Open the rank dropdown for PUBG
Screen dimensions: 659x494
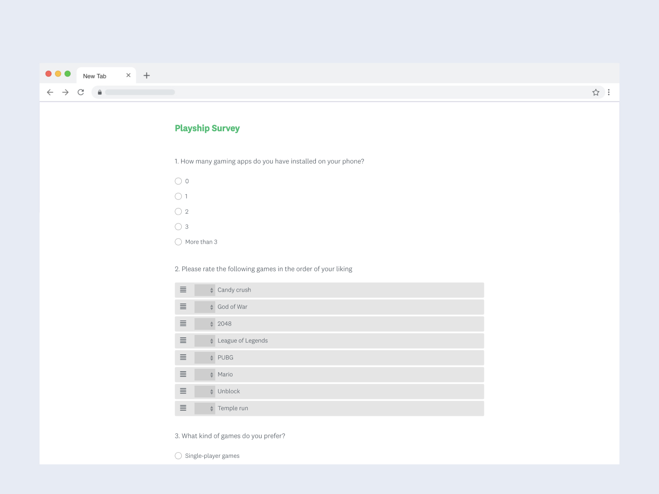click(x=205, y=358)
